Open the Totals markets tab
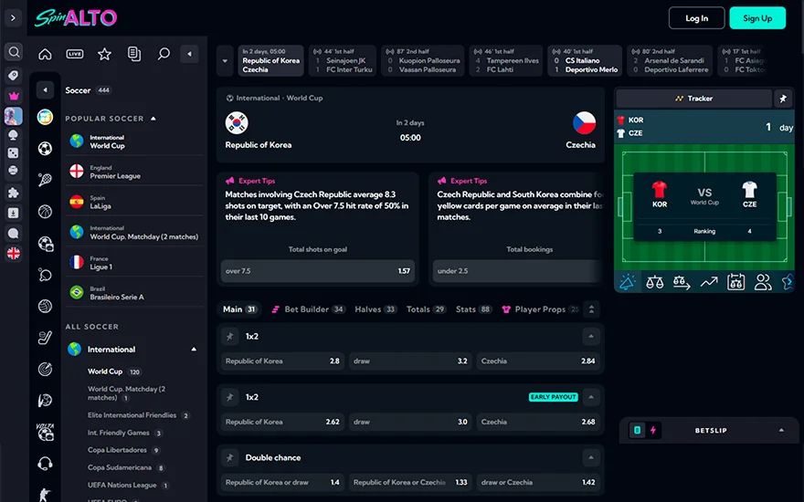 [426, 309]
